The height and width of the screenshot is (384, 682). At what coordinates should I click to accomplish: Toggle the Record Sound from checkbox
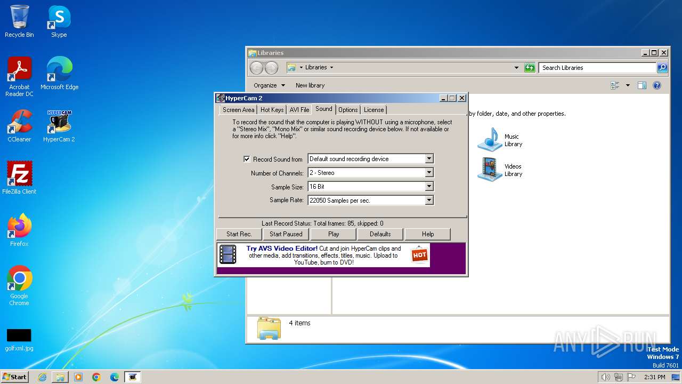point(247,159)
